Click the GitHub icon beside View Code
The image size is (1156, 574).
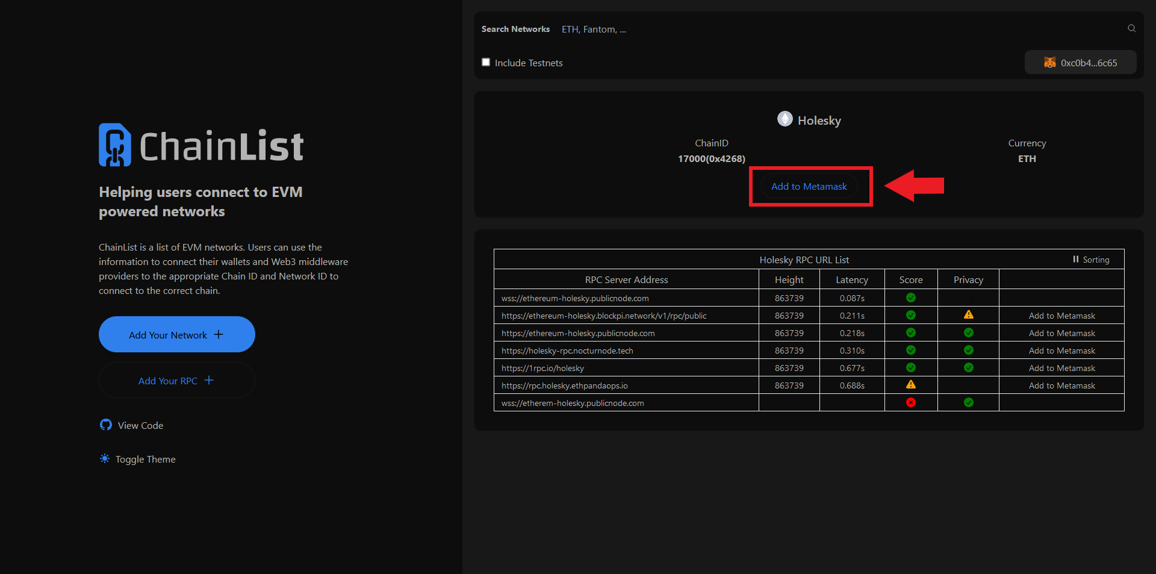pos(106,425)
